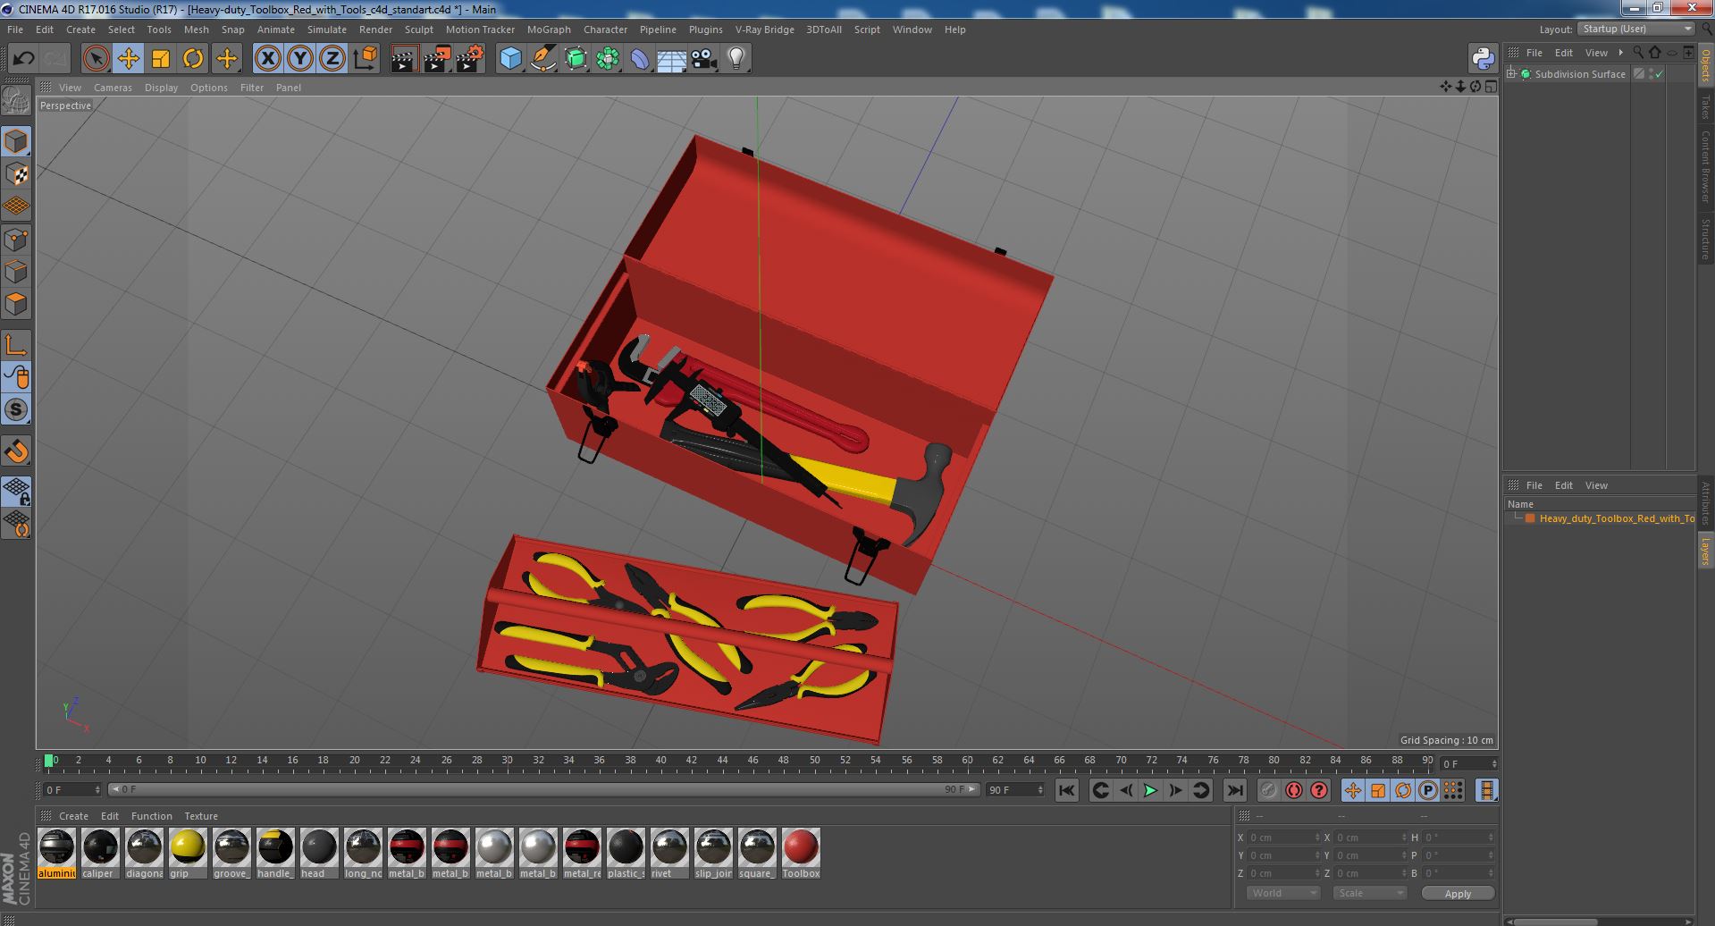Select the head material swatch
1715x926 pixels.
pos(319,854)
